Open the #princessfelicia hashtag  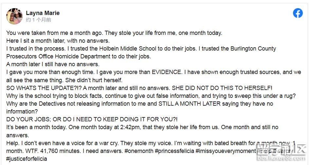[x=174, y=151]
